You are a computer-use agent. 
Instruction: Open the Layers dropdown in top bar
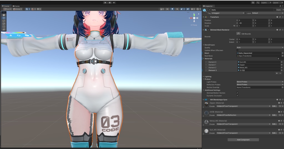[266, 3]
